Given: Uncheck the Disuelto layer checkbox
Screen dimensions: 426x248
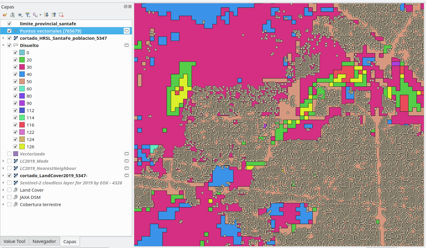Looking at the screenshot, I should 9,45.
